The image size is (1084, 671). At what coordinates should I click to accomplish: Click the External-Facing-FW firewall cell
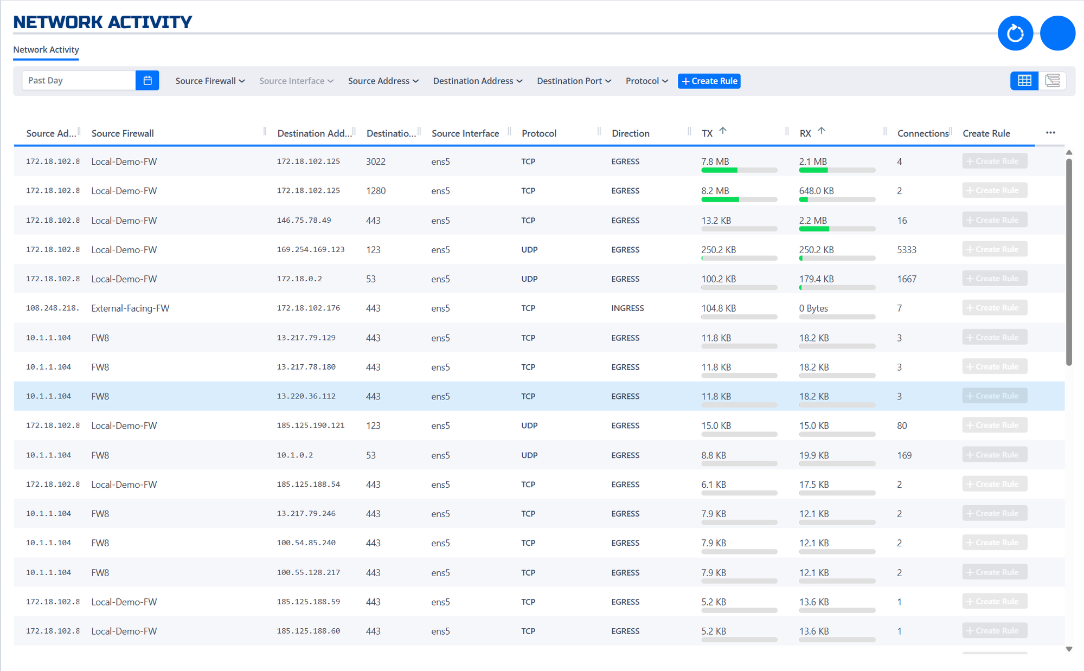tap(130, 308)
